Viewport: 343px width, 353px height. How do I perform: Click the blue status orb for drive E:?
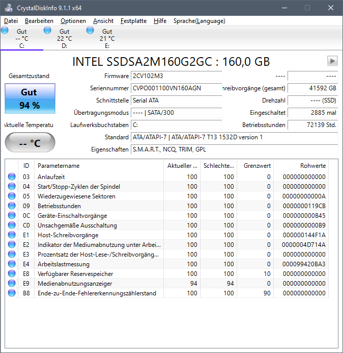(90, 31)
